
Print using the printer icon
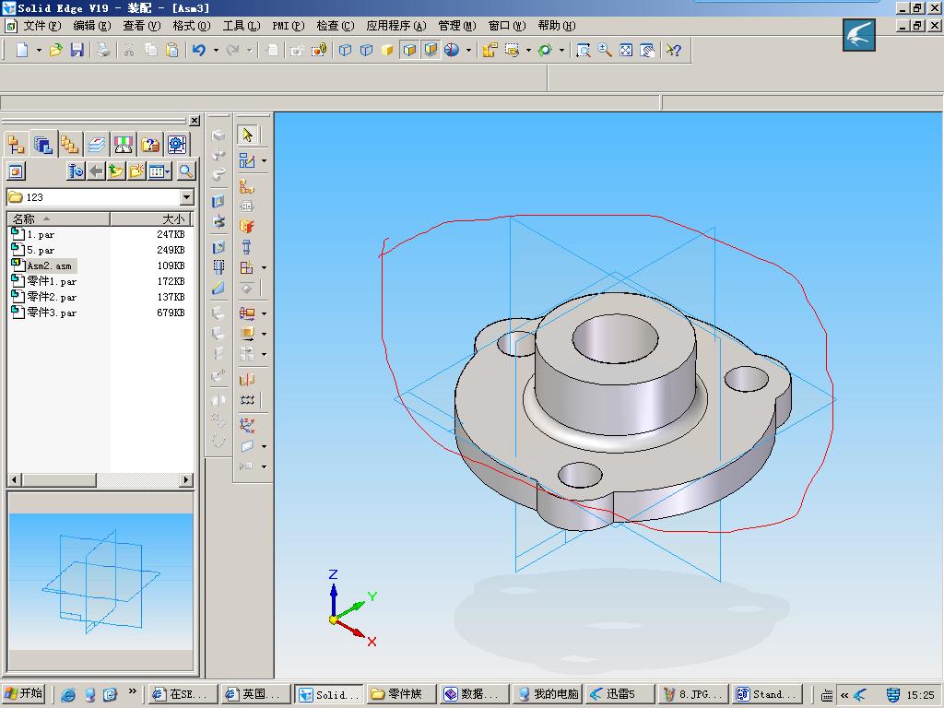pos(103,50)
